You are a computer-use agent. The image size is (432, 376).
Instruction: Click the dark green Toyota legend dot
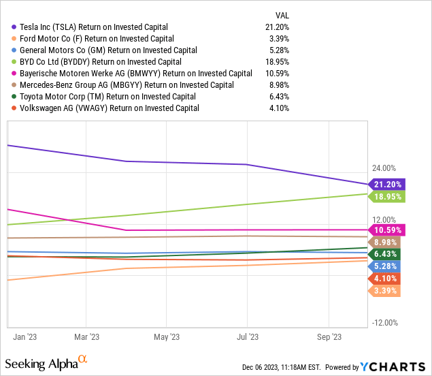(14, 97)
